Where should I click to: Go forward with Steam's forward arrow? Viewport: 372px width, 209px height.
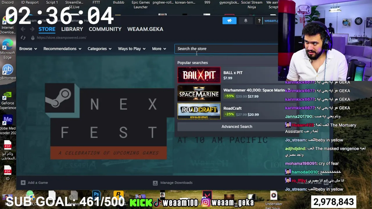pyautogui.click(x=32, y=29)
